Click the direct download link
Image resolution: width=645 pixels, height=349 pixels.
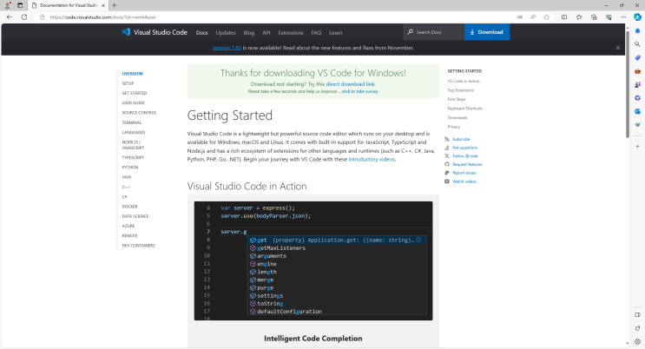tap(350, 84)
